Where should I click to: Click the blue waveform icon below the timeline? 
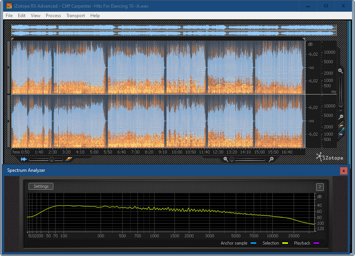24,159
